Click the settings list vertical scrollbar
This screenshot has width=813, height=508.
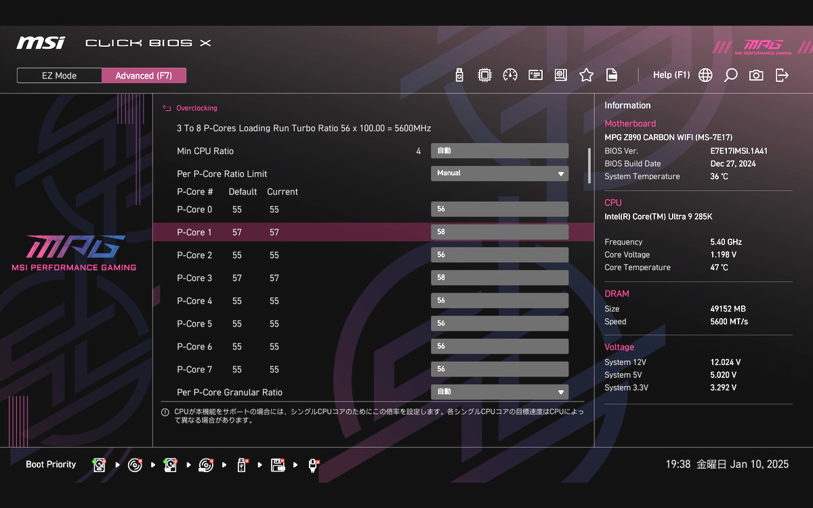589,166
